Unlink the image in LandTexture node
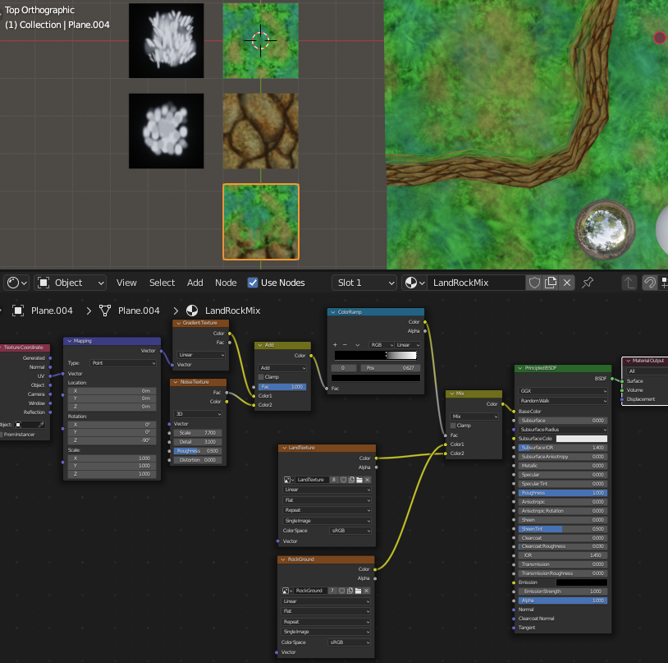 [367, 480]
